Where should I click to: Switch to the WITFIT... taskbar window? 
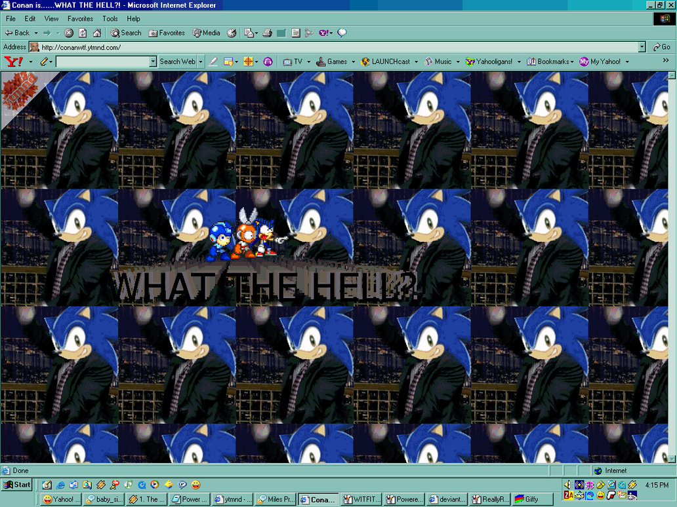(x=361, y=499)
